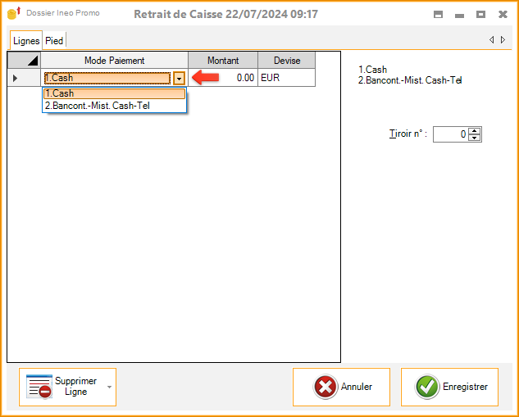Click the Devise column header
Image resolution: width=519 pixels, height=417 pixels.
(287, 60)
